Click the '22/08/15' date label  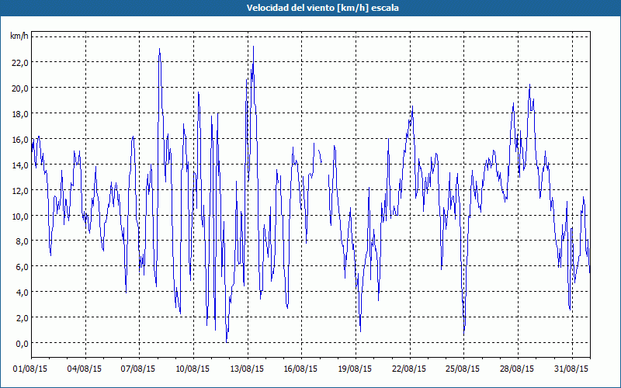click(409, 369)
